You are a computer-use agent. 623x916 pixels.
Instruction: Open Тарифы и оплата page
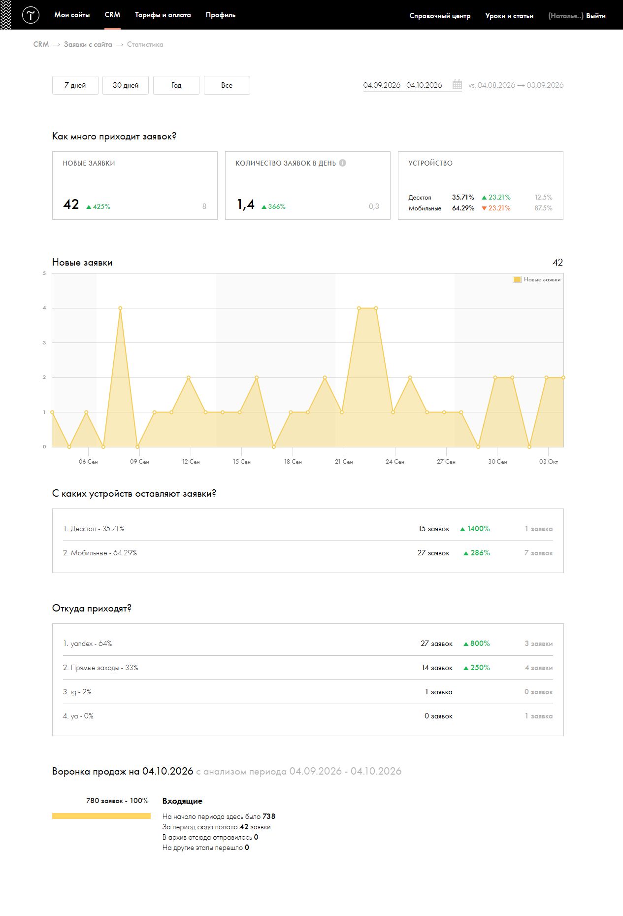coord(163,15)
